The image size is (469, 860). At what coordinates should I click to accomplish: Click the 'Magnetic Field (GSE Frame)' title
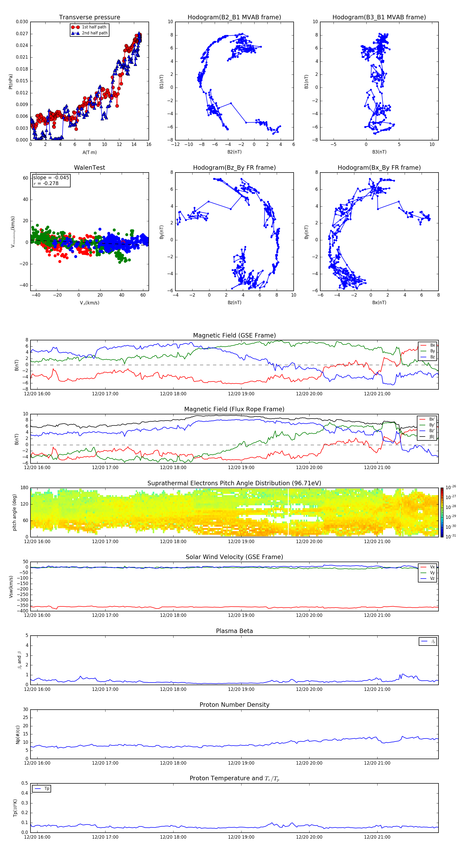pyautogui.click(x=234, y=335)
